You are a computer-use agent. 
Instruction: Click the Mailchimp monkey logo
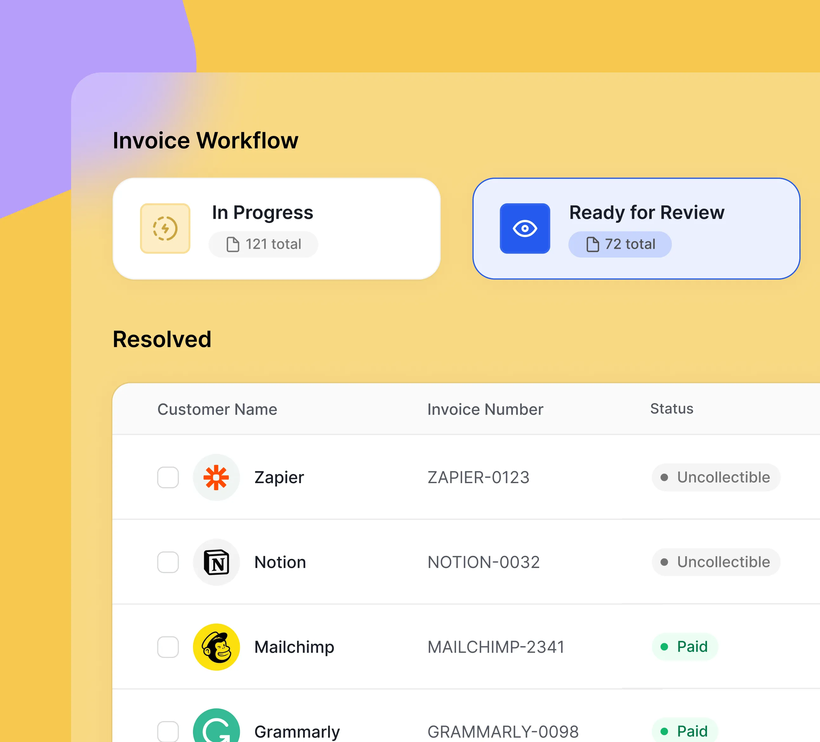coord(217,647)
